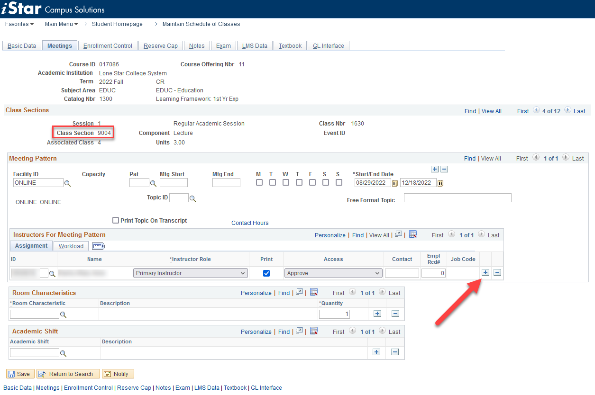Click View All in Class Sections header
Image resolution: width=595 pixels, height=395 pixels.
pyautogui.click(x=492, y=111)
